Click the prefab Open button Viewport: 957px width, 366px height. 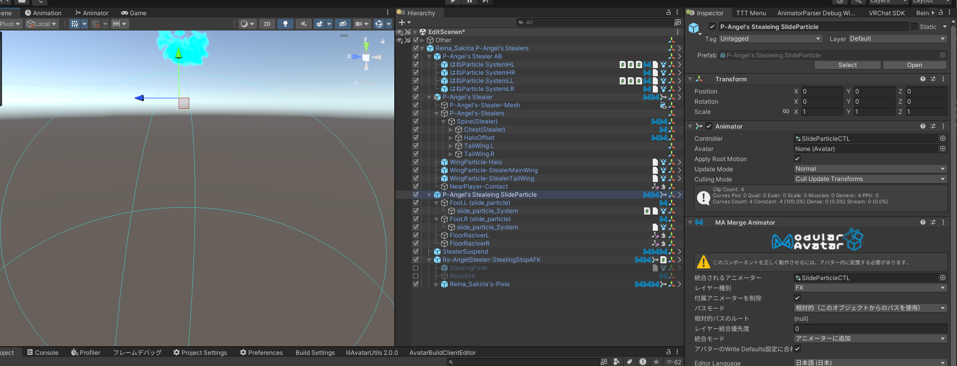tap(914, 65)
